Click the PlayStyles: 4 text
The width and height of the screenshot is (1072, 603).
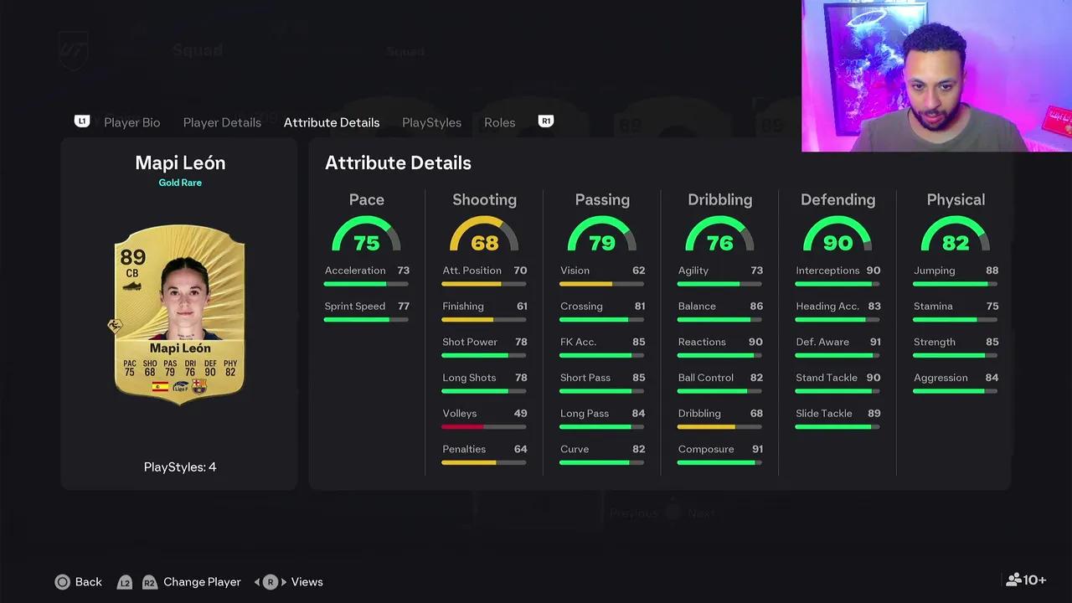tap(180, 467)
